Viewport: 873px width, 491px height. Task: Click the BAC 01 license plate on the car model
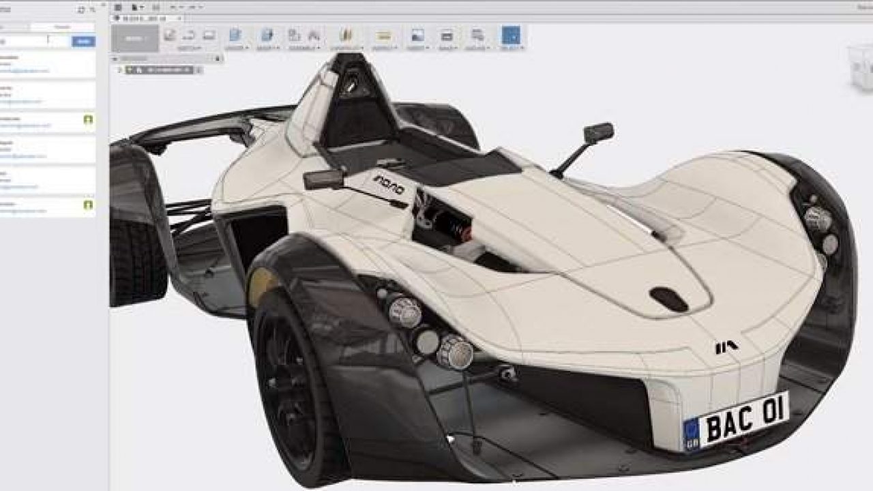[x=736, y=422]
